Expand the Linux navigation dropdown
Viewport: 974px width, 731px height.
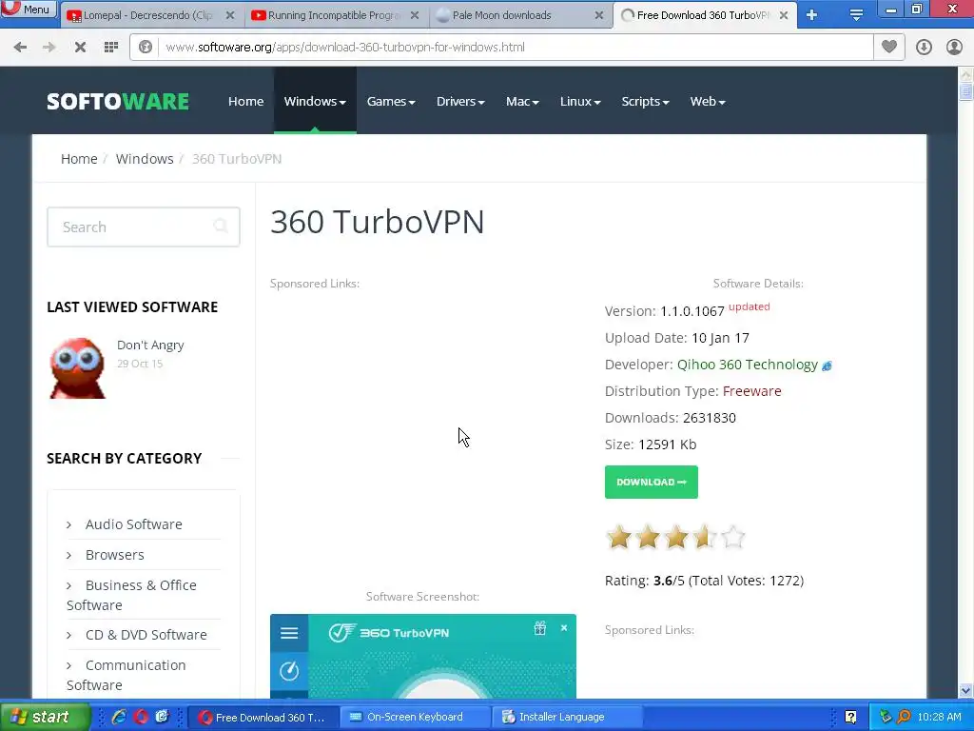coord(580,101)
